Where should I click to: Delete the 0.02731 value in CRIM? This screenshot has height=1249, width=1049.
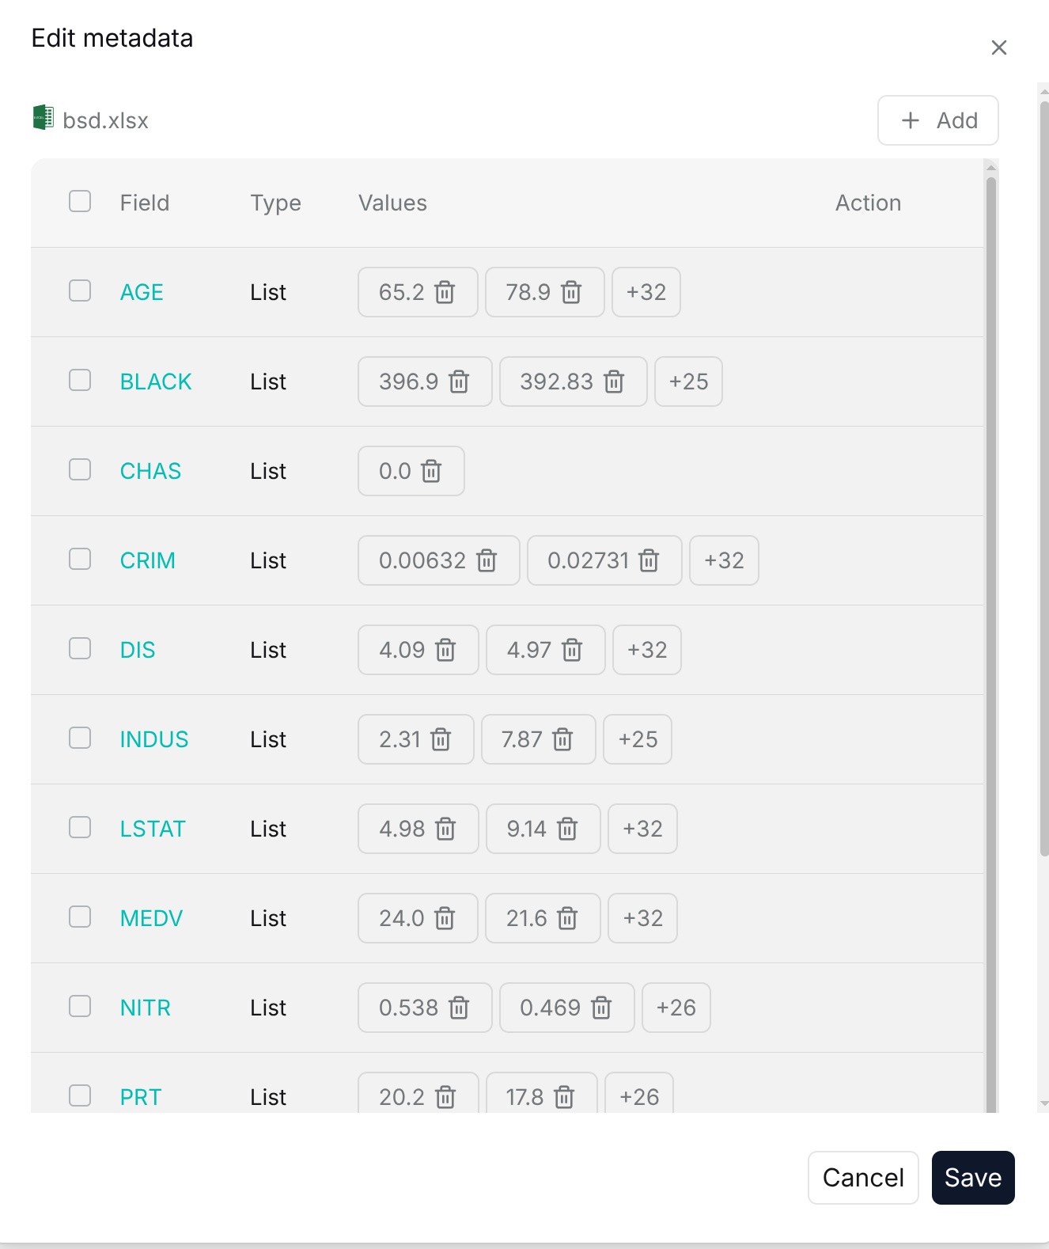click(x=649, y=560)
